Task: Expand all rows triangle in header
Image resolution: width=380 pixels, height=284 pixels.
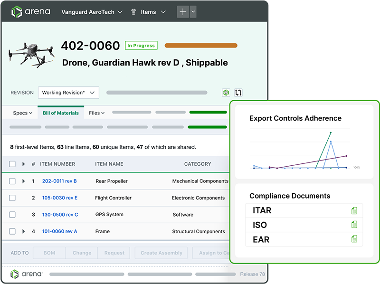Action: click(x=23, y=164)
